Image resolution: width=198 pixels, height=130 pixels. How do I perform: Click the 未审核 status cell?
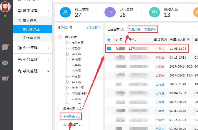(160, 49)
